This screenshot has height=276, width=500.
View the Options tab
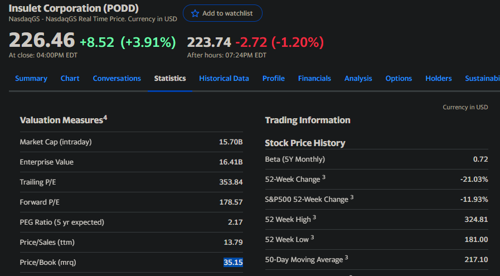pyautogui.click(x=399, y=78)
